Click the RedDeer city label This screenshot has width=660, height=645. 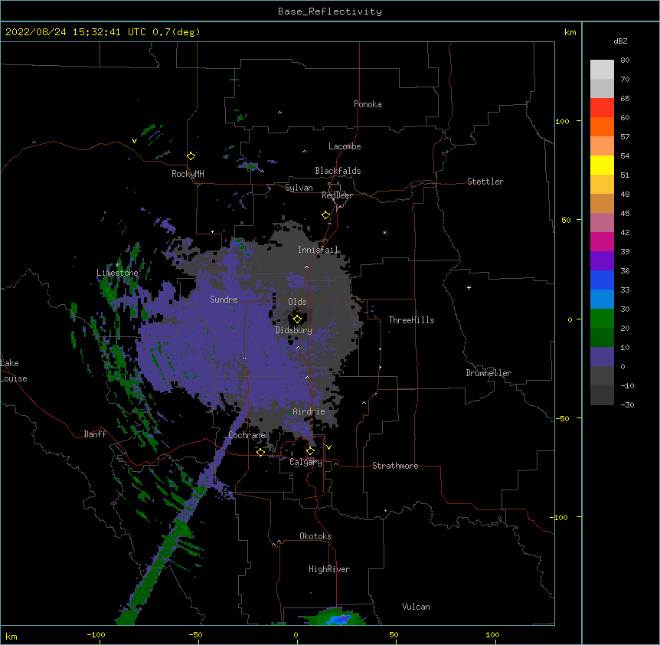(337, 195)
